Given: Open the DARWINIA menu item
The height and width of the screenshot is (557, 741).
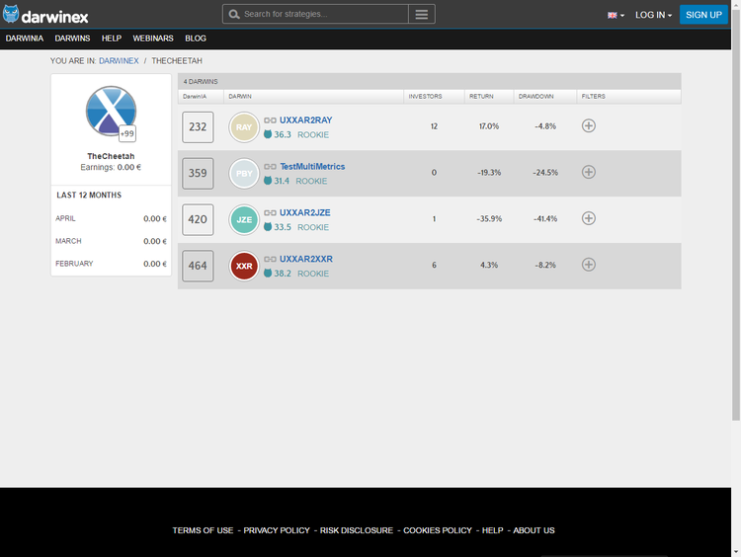Looking at the screenshot, I should [25, 39].
